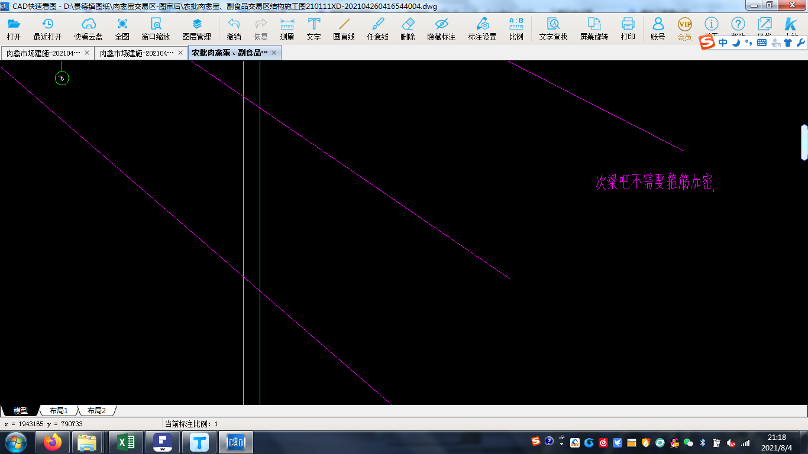Open the 账号 account panel
The height and width of the screenshot is (454, 808).
657,29
